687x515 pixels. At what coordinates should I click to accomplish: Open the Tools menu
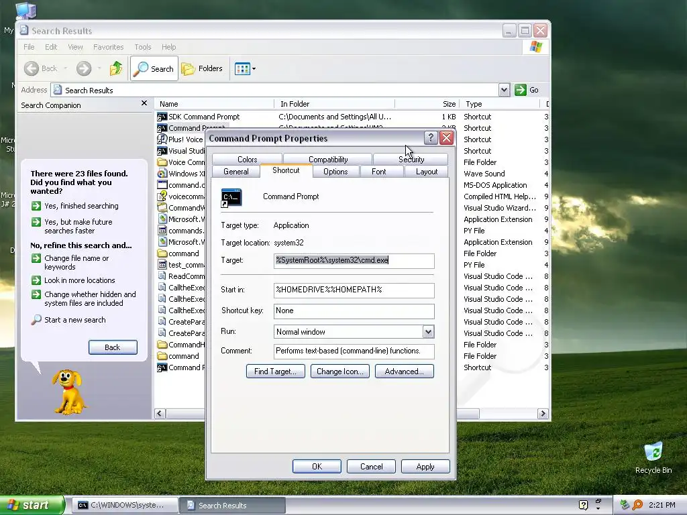click(143, 47)
